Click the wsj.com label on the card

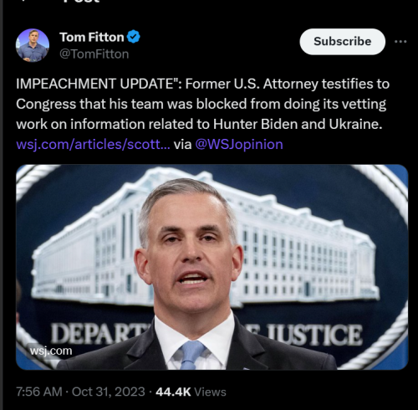click(51, 351)
